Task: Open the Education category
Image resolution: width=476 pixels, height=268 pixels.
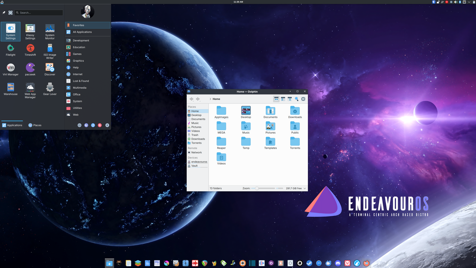Action: click(x=88, y=47)
